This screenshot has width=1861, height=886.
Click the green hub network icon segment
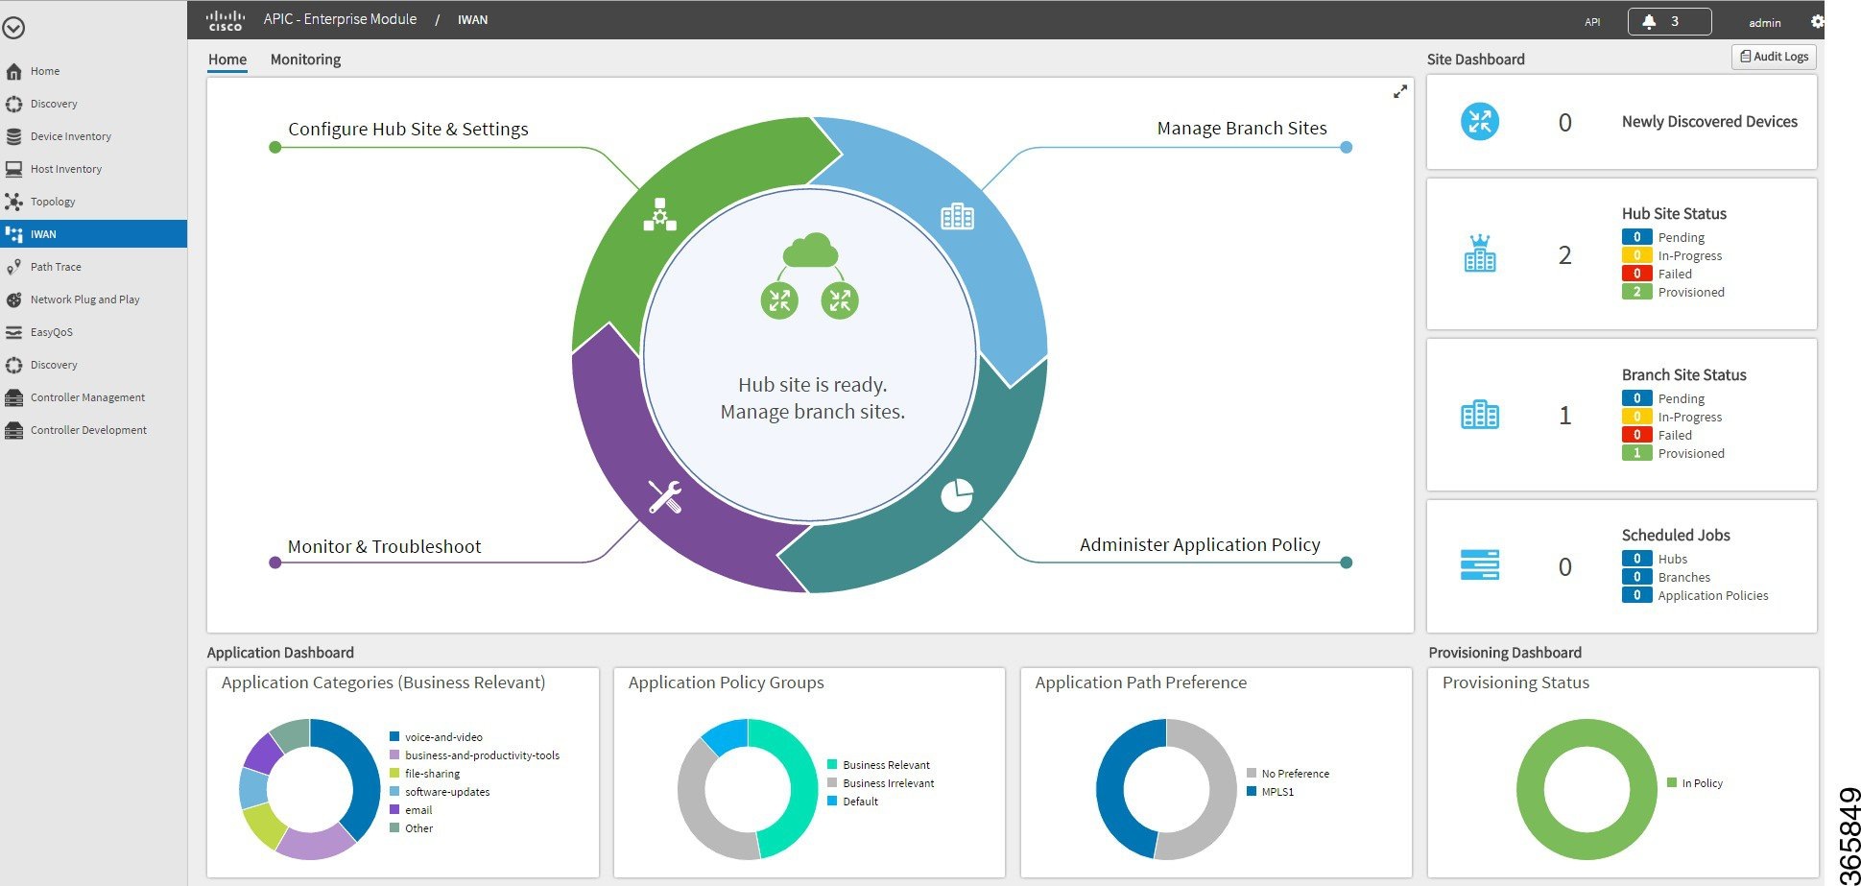pos(659,215)
